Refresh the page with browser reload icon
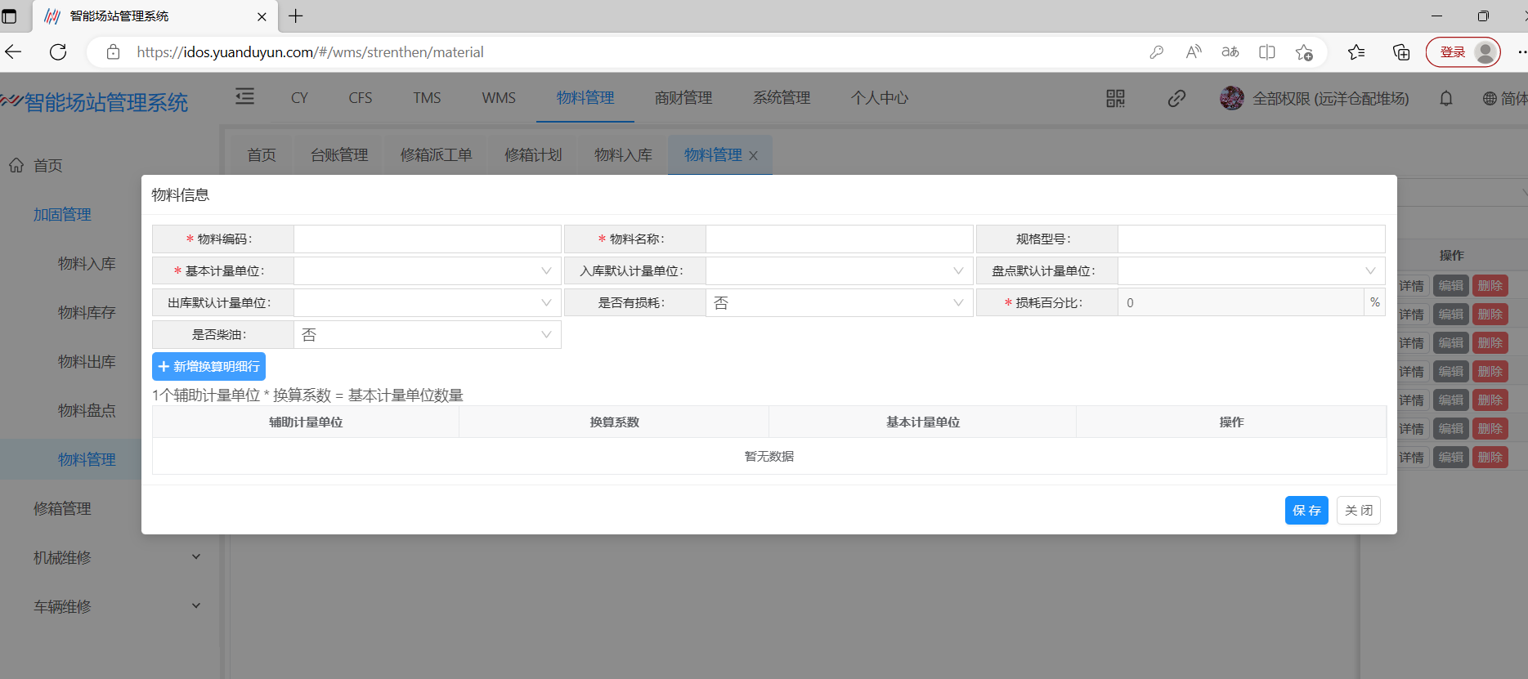The width and height of the screenshot is (1528, 679). (x=58, y=52)
